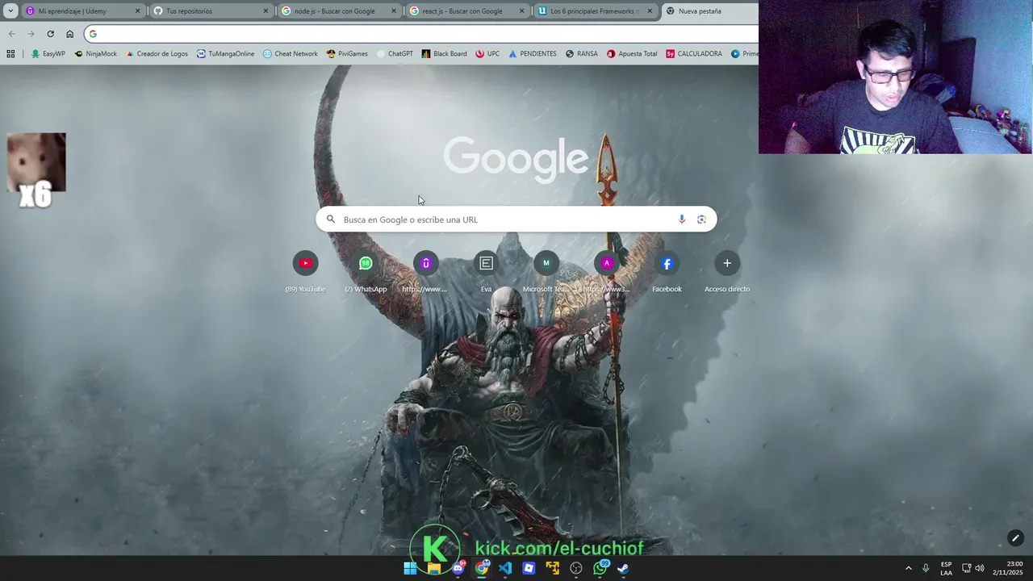Viewport: 1033px width, 581px height.
Task: Open the tab search dropdown arrow
Action: 10,11
